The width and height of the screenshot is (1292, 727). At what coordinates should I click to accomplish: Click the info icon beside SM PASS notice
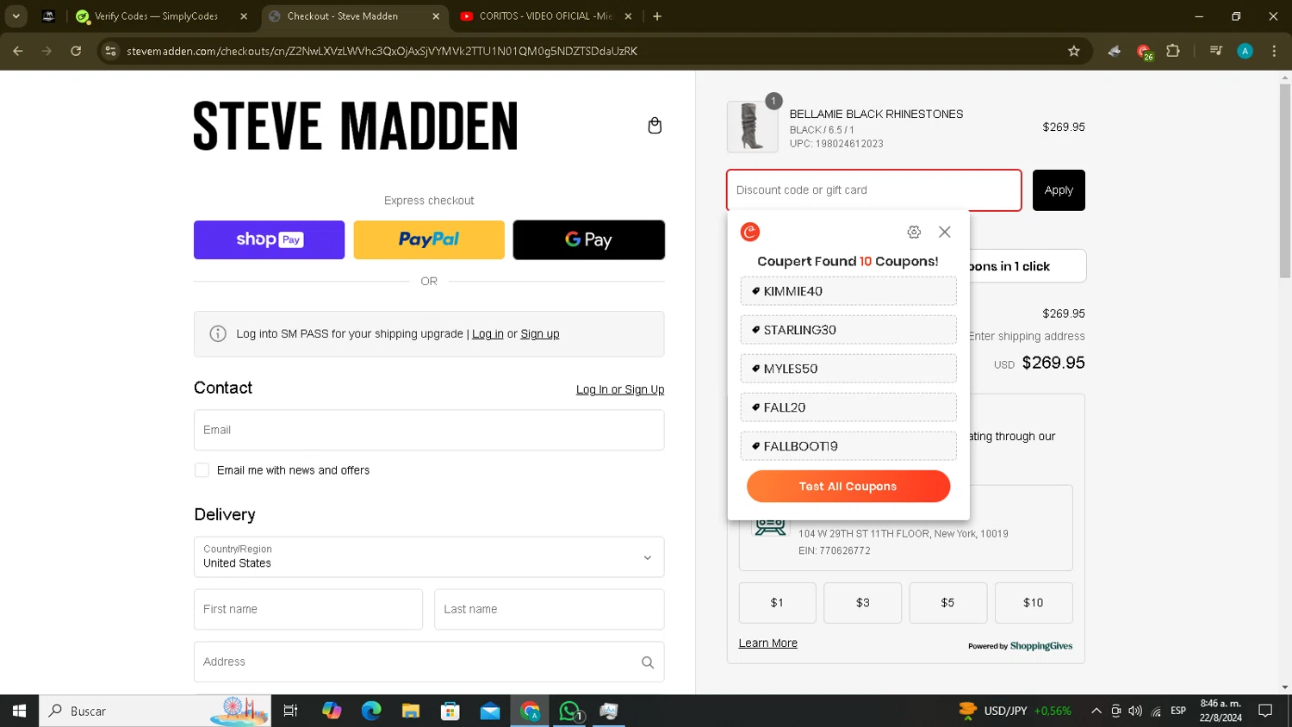[218, 333]
